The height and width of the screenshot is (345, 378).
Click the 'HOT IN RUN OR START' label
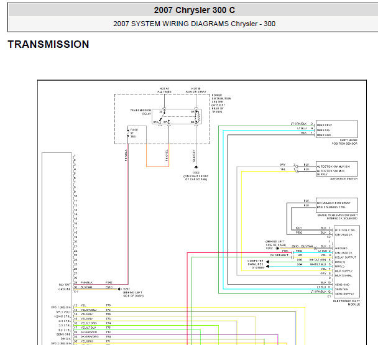pyautogui.click(x=196, y=90)
